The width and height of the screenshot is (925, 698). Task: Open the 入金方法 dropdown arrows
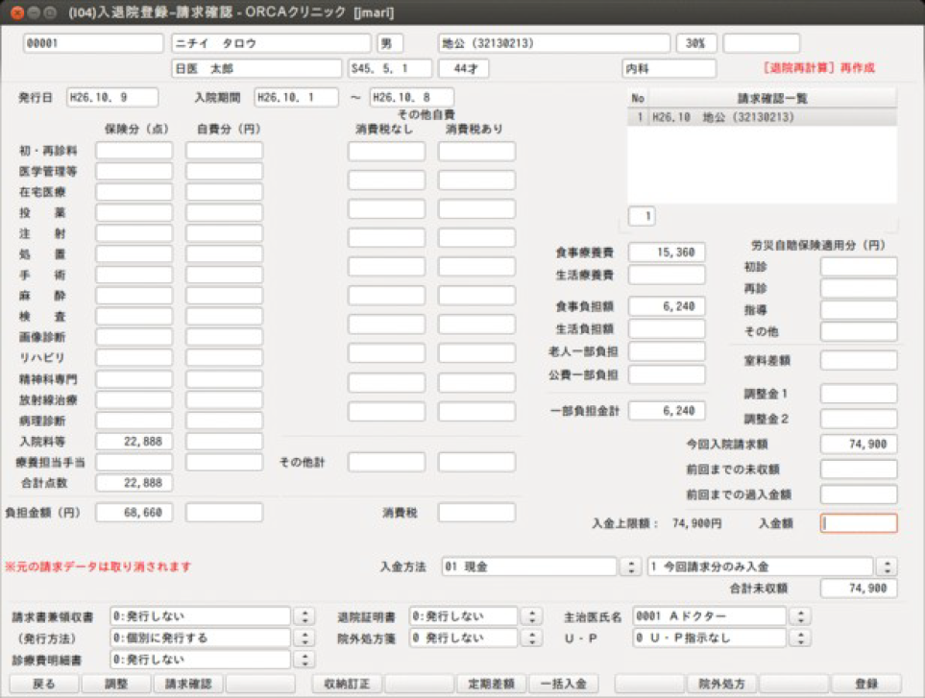(631, 566)
